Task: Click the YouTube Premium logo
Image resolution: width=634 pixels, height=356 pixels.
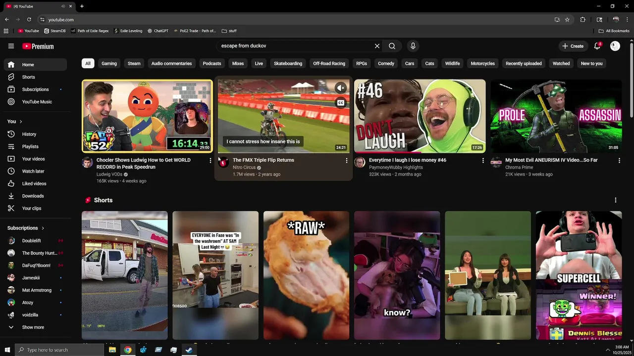Action: [38, 46]
